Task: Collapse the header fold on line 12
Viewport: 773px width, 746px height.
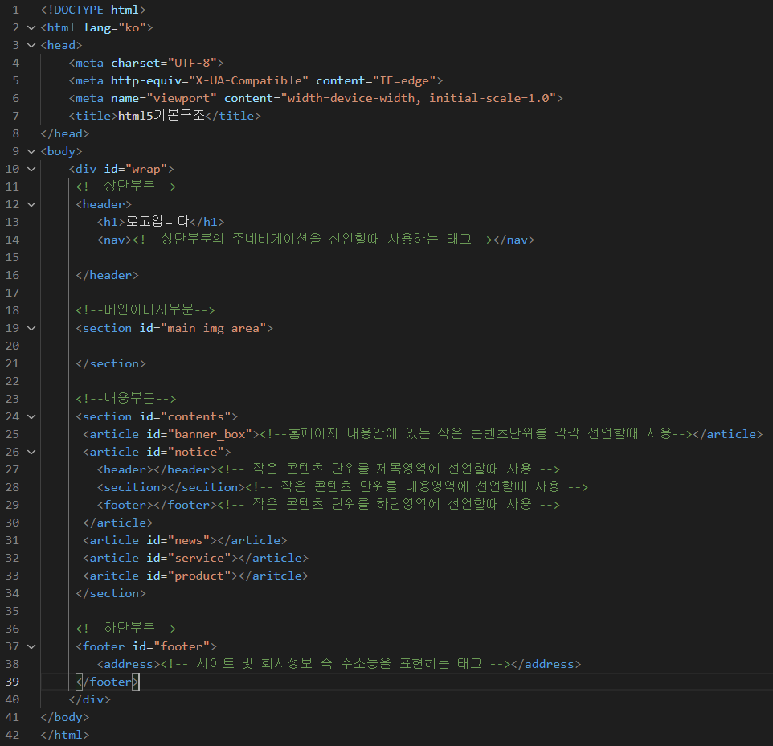Action: point(31,204)
